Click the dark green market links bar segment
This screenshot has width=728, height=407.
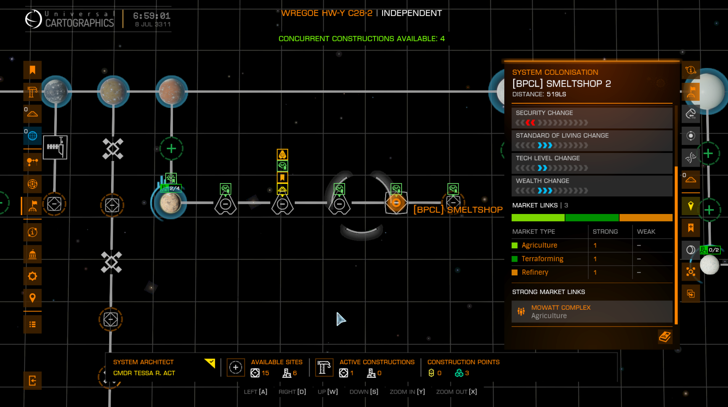click(592, 218)
